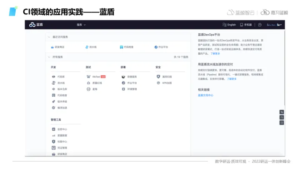Click the WeTest W icon
Viewport: 300px width, 169px height.
click(x=88, y=77)
